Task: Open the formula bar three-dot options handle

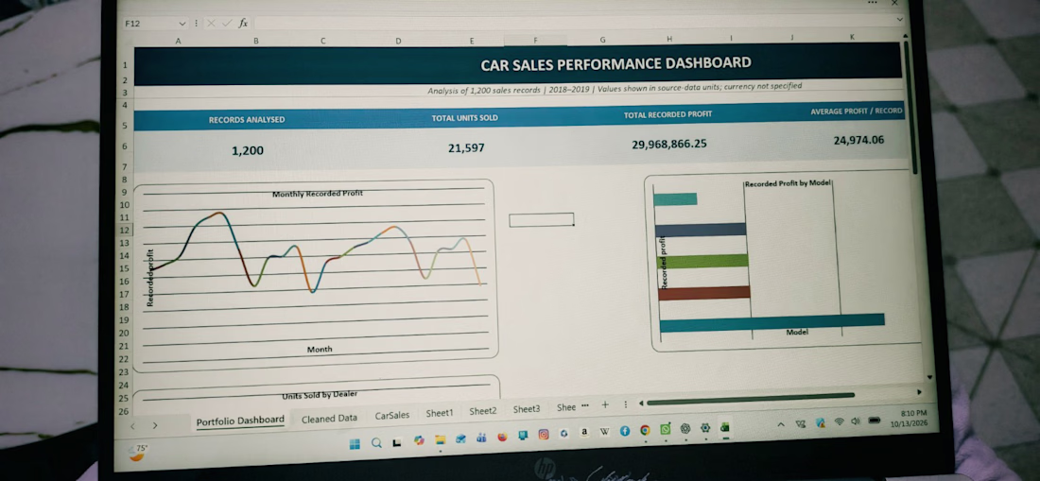Action: 197,24
